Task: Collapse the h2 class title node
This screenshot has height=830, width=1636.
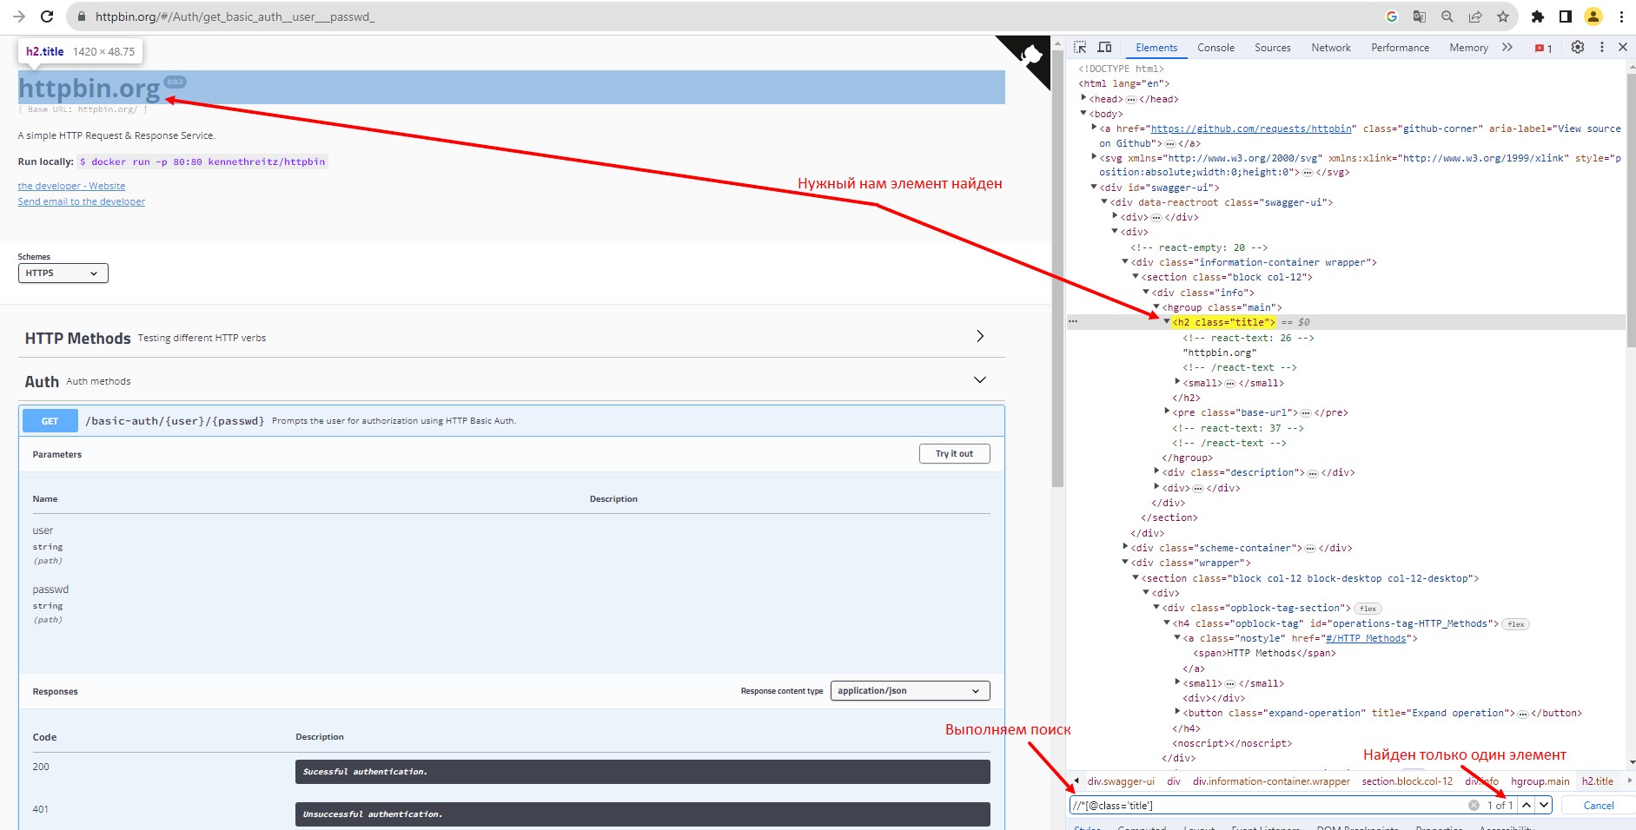Action: pos(1167,322)
